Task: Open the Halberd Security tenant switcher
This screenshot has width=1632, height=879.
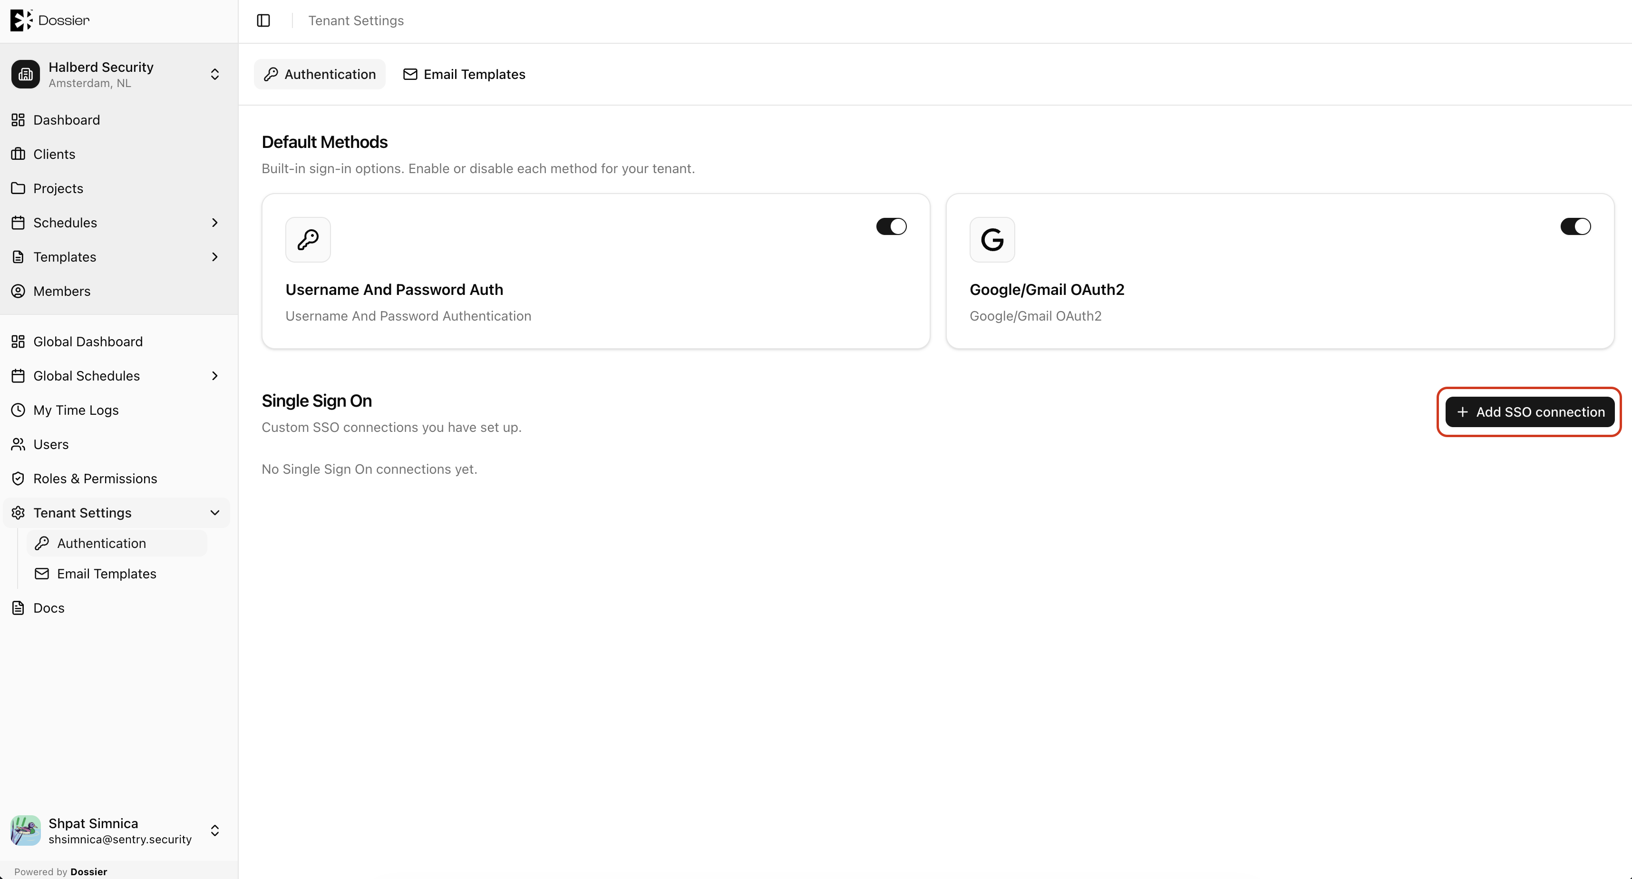Action: (x=215, y=74)
